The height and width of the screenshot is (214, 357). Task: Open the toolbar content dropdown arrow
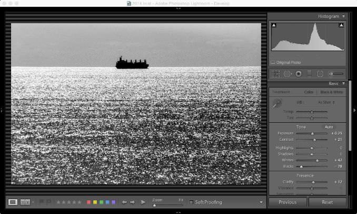[x=261, y=202]
